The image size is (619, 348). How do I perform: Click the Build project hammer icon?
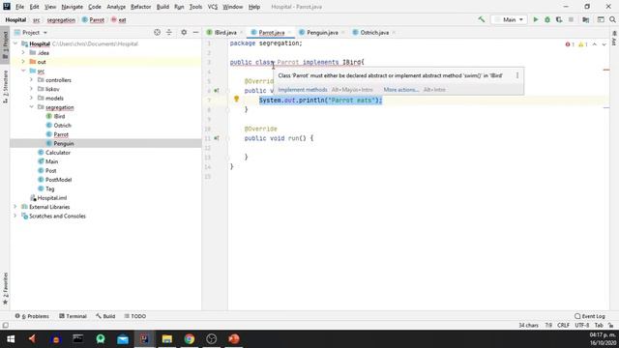tap(482, 19)
